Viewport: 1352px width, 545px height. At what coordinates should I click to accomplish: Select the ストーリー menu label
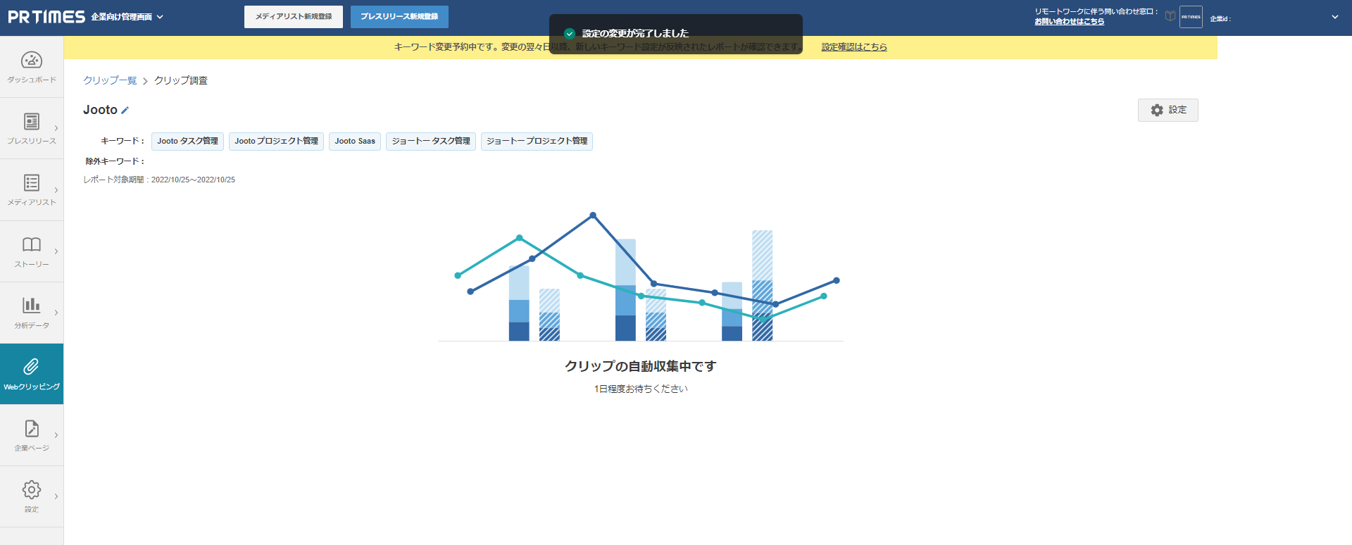pyautogui.click(x=32, y=264)
